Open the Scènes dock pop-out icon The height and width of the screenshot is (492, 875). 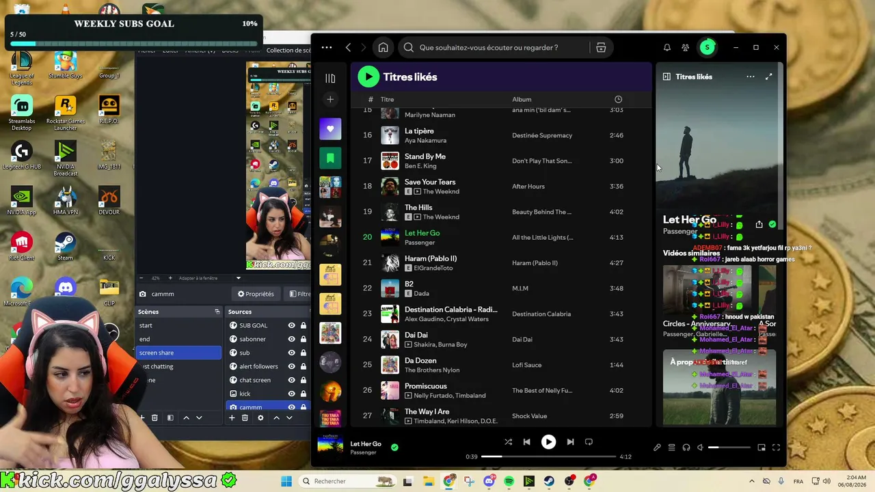[217, 312]
